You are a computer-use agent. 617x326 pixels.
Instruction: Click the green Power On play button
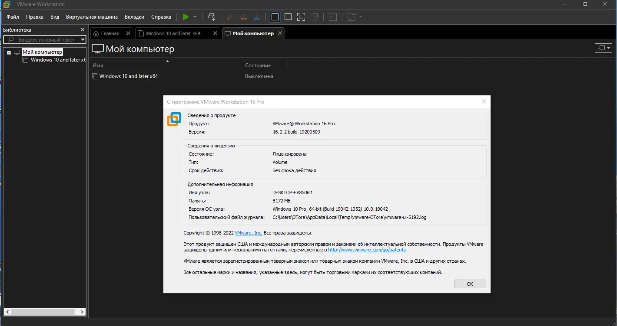[186, 17]
